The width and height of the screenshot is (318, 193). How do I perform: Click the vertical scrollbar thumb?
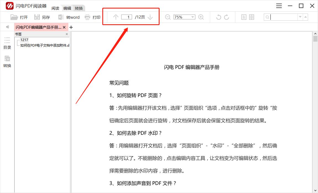(315, 39)
